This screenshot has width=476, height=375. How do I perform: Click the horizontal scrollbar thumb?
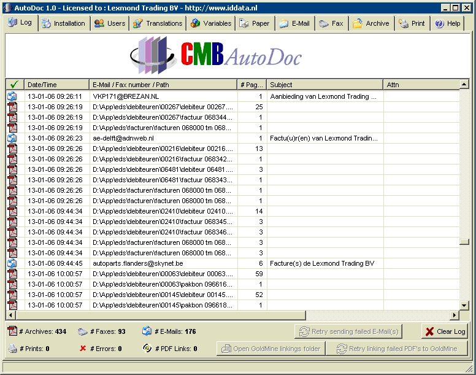[x=161, y=315]
